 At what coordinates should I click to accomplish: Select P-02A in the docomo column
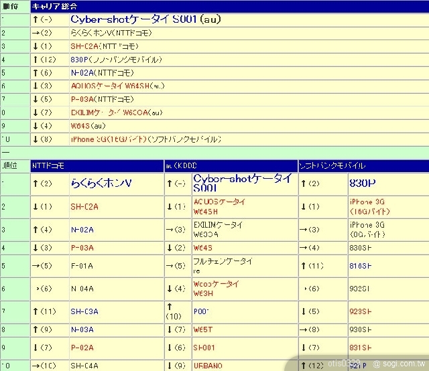pyautogui.click(x=82, y=348)
